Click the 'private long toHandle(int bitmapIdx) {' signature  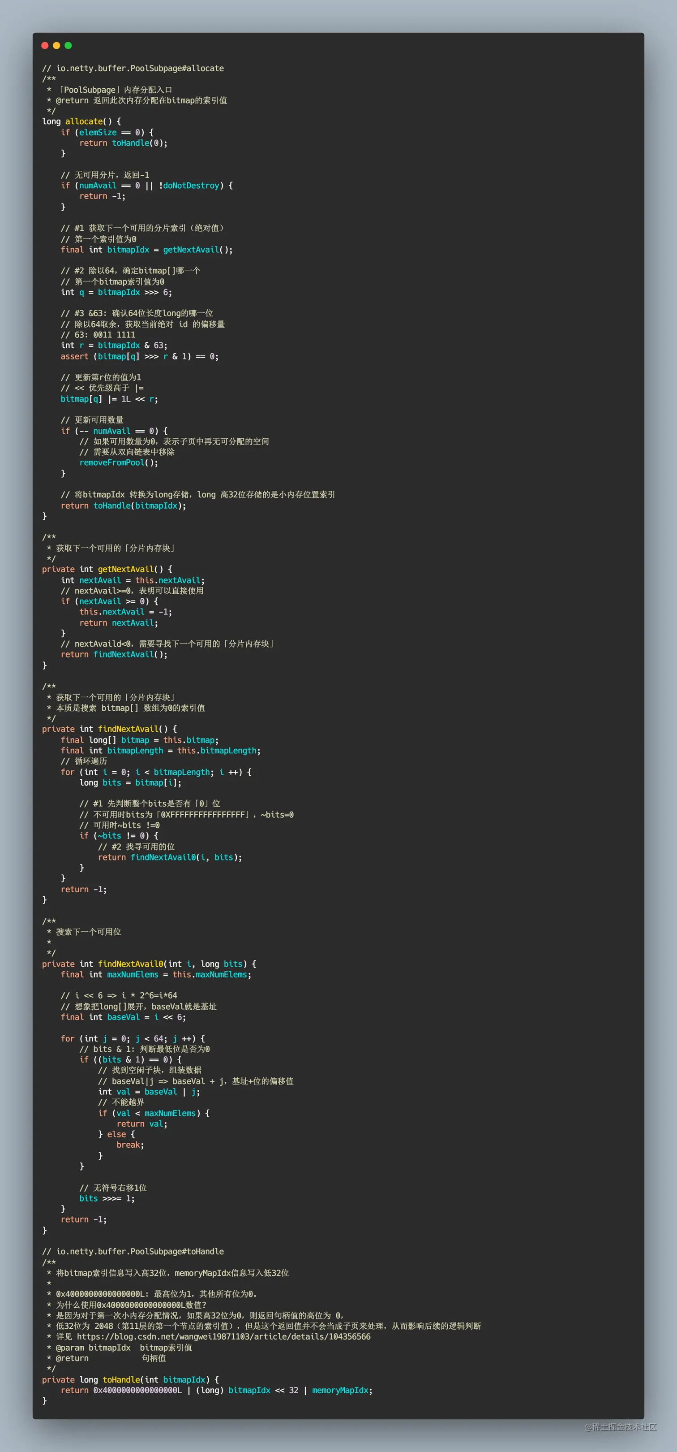point(131,1379)
